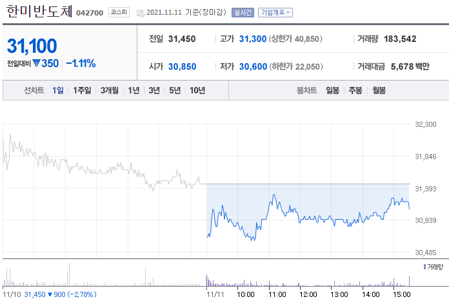
Task: Click the 11:00 time axis label
Action: [277, 294]
